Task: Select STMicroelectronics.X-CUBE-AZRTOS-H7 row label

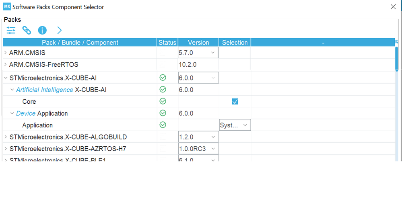Action: [x=68, y=149]
